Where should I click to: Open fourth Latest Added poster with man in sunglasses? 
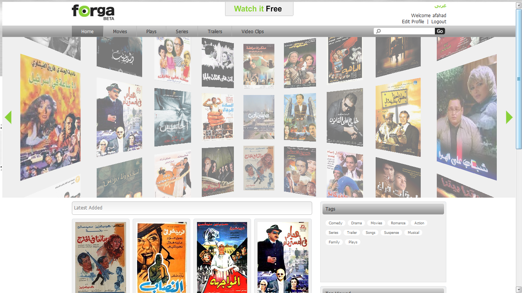tap(283, 257)
